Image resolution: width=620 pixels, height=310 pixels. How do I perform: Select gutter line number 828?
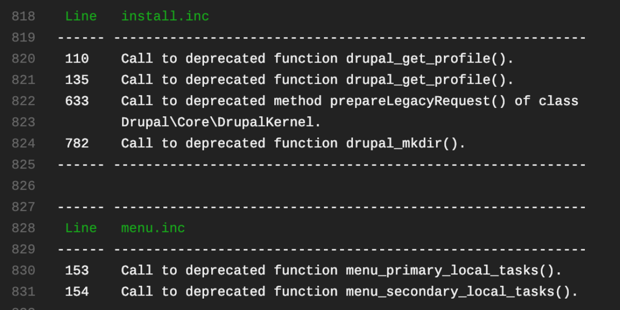23,228
